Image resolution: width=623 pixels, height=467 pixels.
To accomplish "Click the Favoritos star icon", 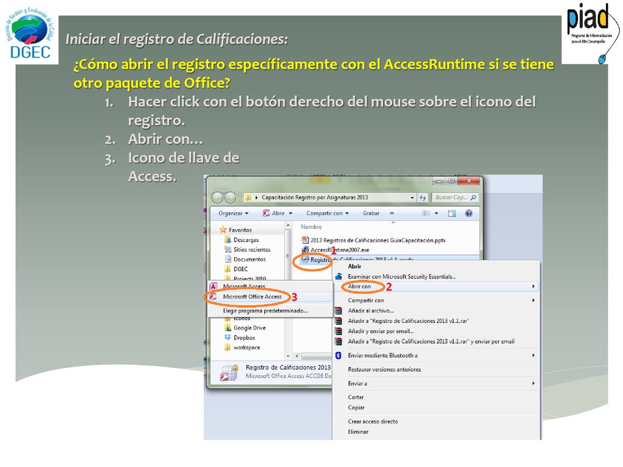I will (x=223, y=229).
